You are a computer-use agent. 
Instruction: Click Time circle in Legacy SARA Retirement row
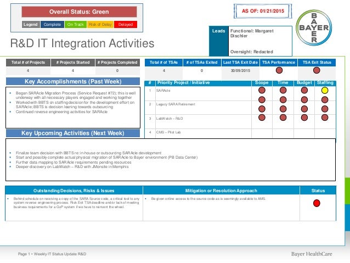(283, 109)
